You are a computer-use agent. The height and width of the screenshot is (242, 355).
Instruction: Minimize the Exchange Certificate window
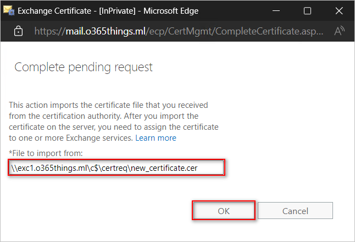pyautogui.click(x=276, y=10)
